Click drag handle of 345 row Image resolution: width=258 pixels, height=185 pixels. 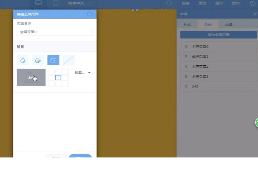coord(186,87)
